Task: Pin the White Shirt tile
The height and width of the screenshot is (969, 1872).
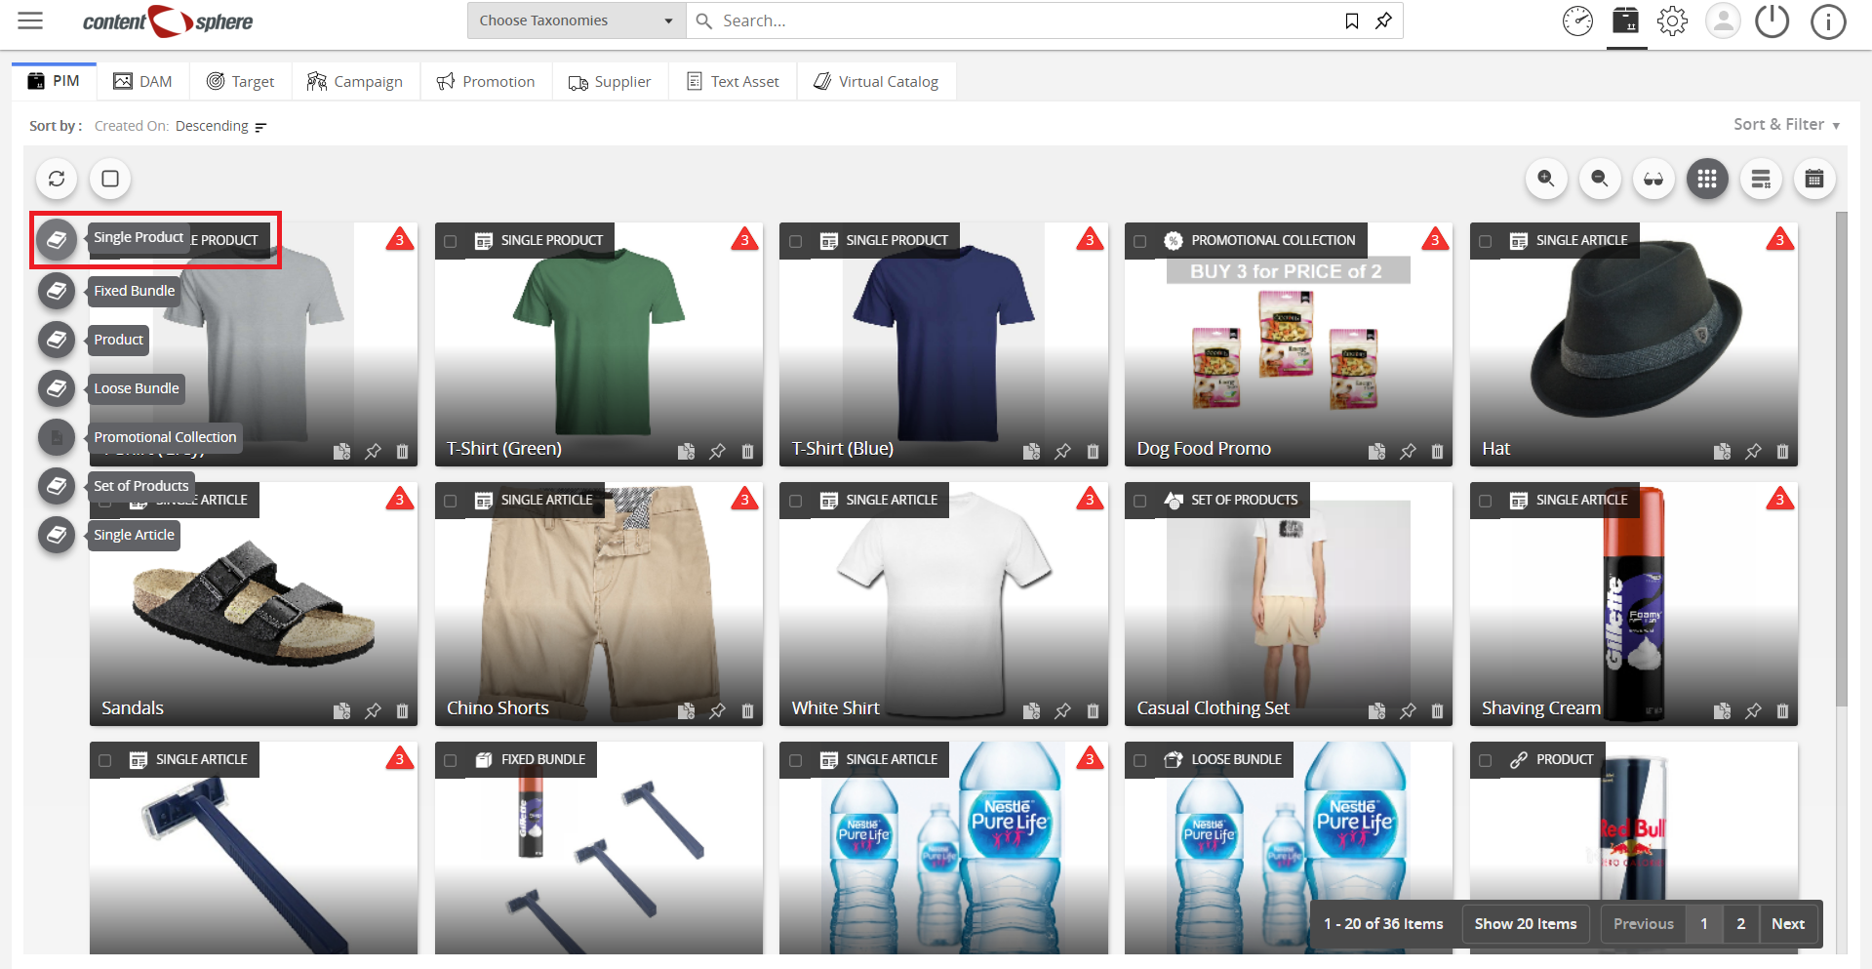Action: (1062, 710)
